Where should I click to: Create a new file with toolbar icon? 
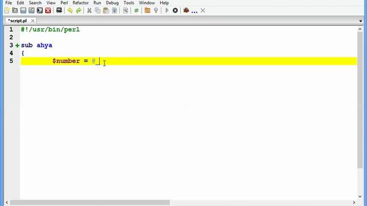pos(7,10)
